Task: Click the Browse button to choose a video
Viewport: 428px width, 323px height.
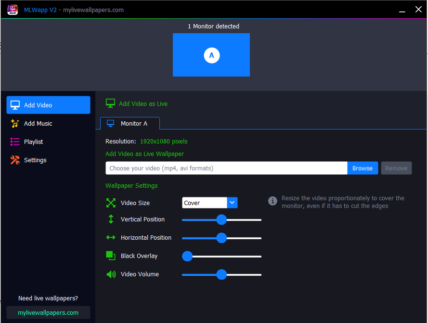Action: 362,168
